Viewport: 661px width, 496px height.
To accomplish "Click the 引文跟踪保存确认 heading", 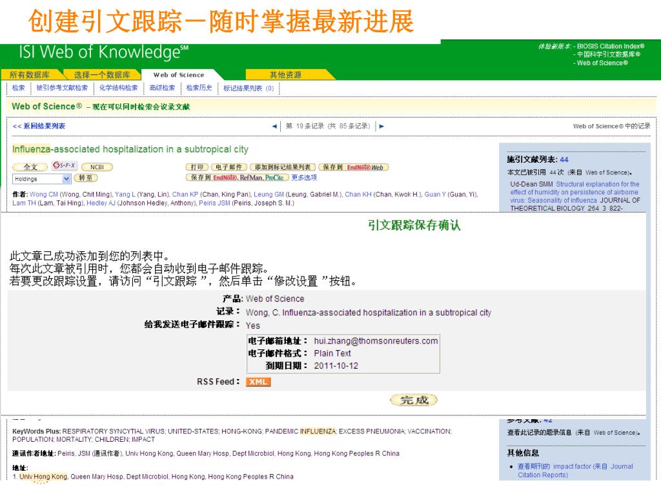I will pyautogui.click(x=414, y=225).
